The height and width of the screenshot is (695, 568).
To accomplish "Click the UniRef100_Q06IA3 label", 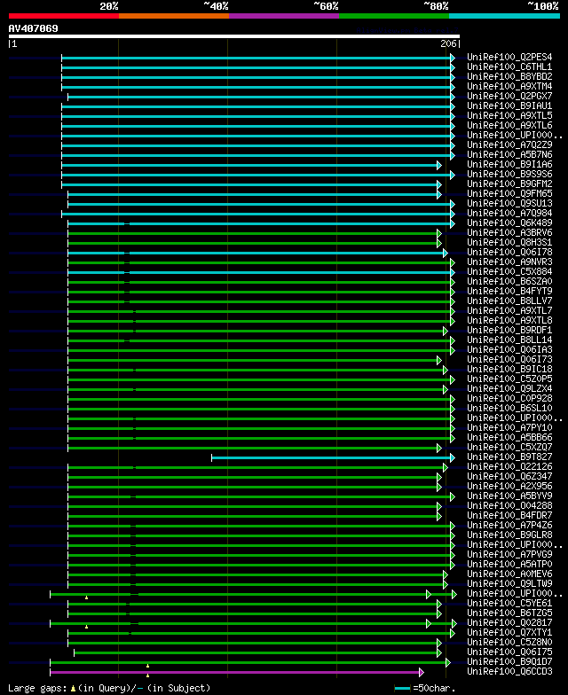I will [x=509, y=349].
